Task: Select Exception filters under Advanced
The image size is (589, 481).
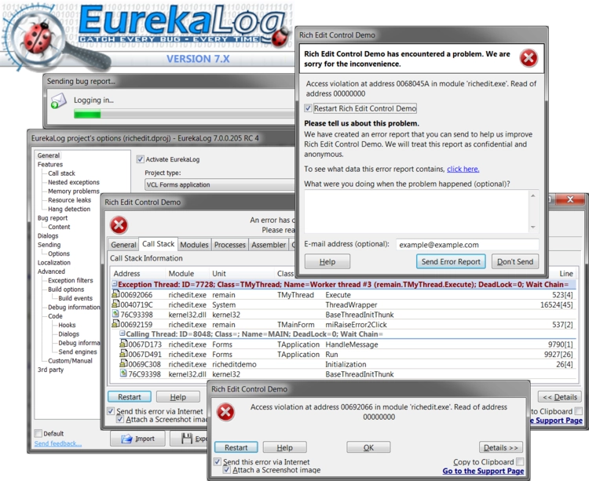Action: [70, 280]
